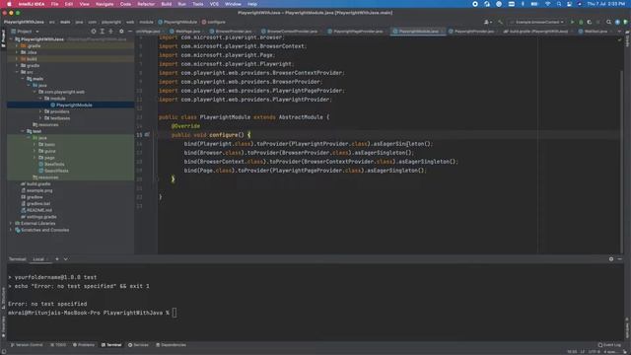
Task: Expand the .gradle folder
Action: click(x=17, y=46)
